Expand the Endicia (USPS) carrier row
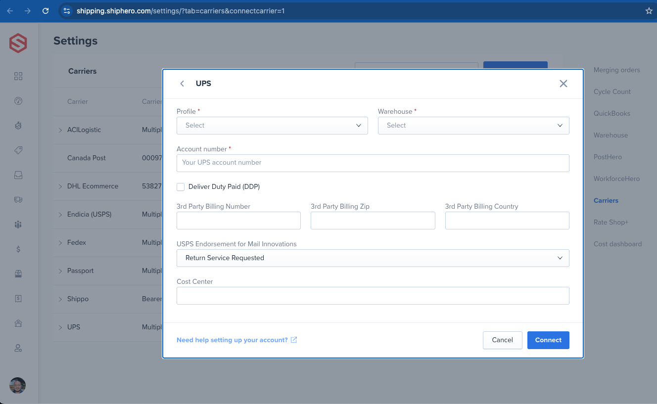Viewport: 657px width, 404px height. coord(60,215)
